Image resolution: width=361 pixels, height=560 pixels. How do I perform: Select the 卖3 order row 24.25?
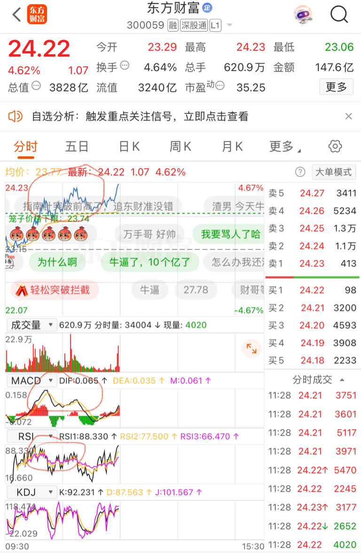pos(312,228)
